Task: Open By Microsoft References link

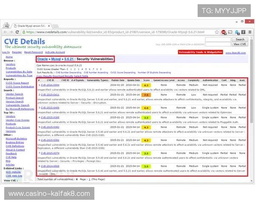Action: point(20,109)
